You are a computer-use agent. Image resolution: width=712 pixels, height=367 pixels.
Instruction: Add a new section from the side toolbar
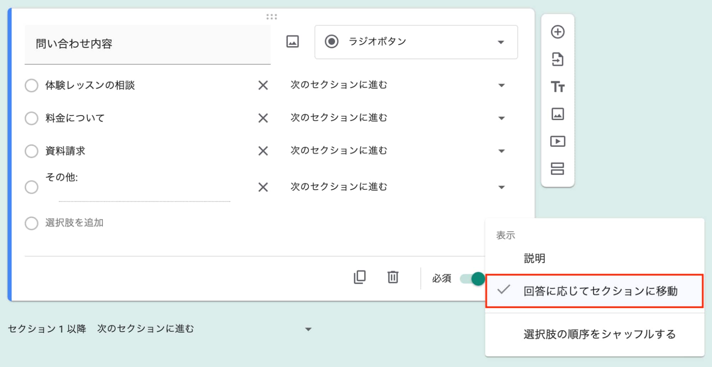coord(557,169)
